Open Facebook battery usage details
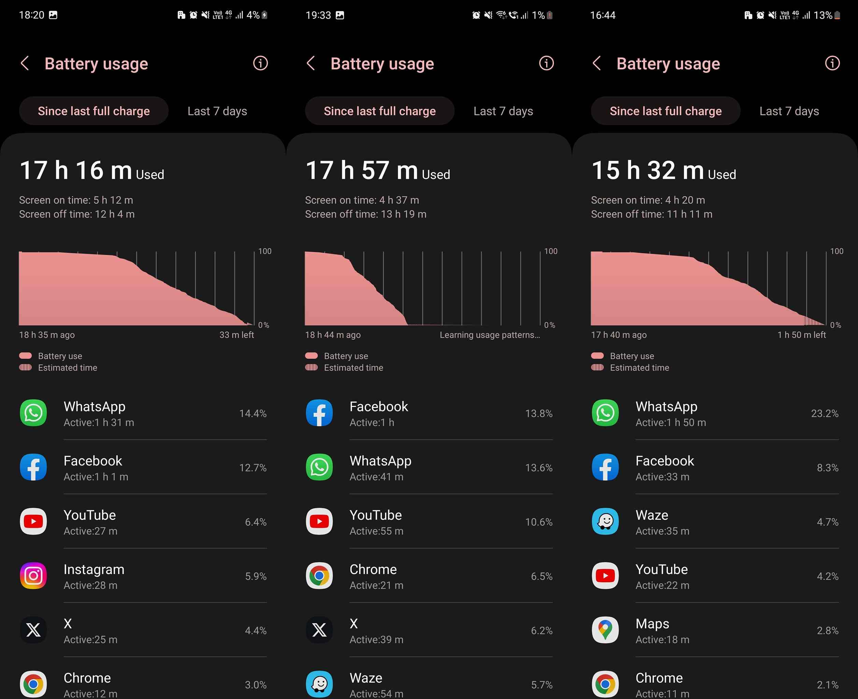This screenshot has width=858, height=699. tap(143, 467)
